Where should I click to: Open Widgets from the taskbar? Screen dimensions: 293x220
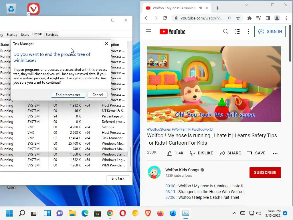pyautogui.click(x=47, y=213)
